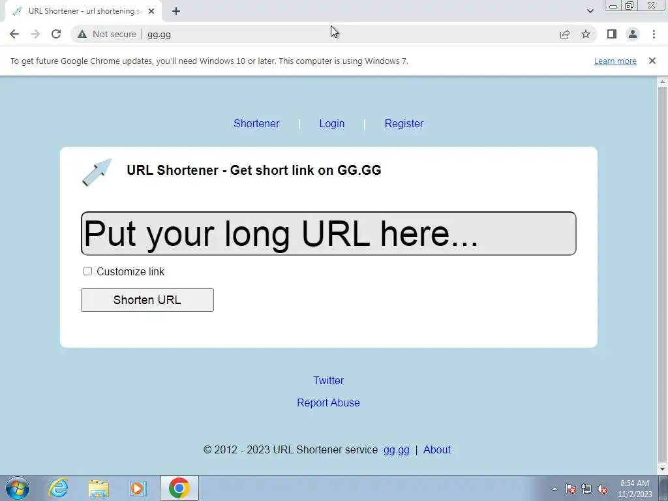
Task: Open the Login page link
Action: (x=332, y=123)
